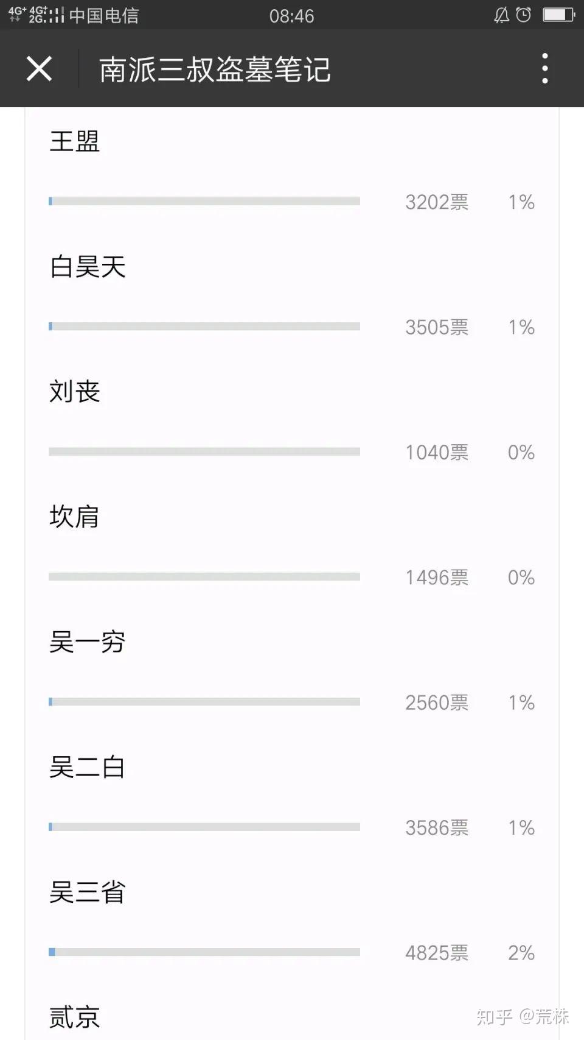This screenshot has height=1040, width=584.
Task: Tap the 4G signal strength indicator
Action: tap(36, 15)
